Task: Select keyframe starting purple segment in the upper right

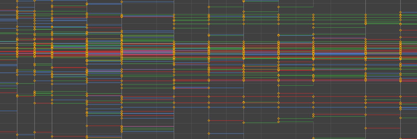Action: (313, 38)
